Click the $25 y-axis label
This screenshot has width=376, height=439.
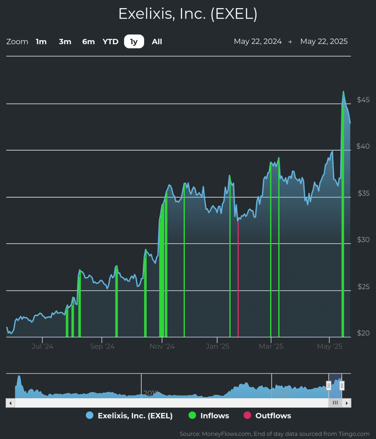click(363, 286)
